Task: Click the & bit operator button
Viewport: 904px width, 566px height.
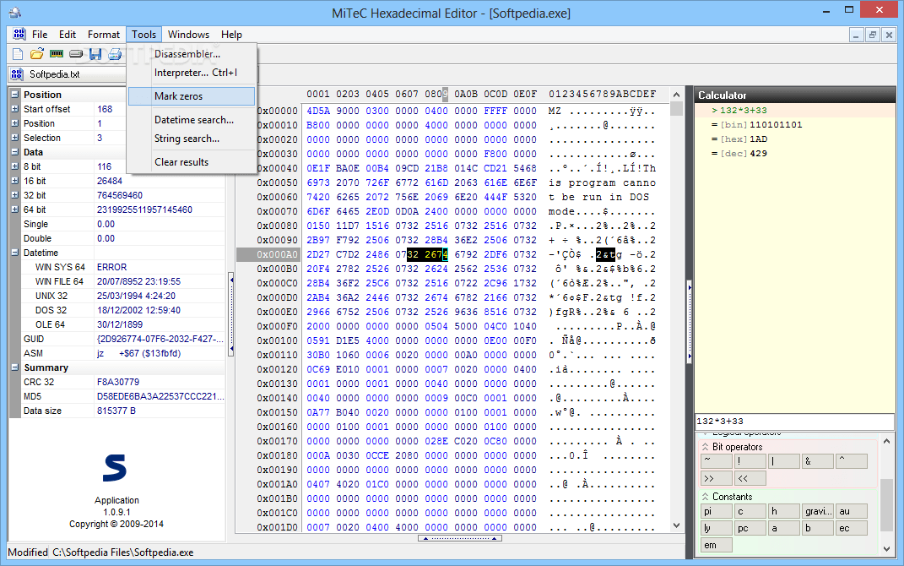Action: pos(818,461)
